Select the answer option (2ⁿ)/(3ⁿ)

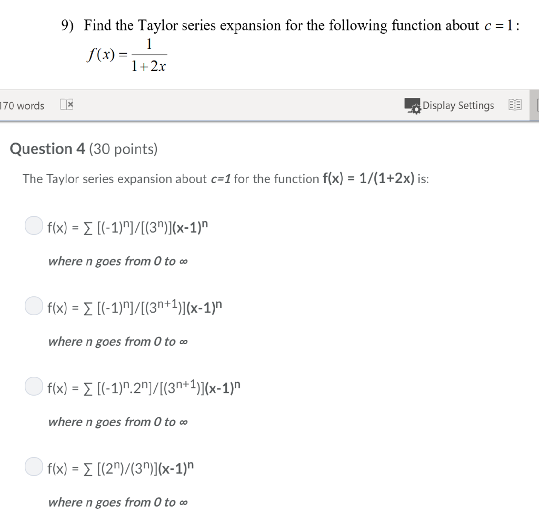[x=33, y=466]
